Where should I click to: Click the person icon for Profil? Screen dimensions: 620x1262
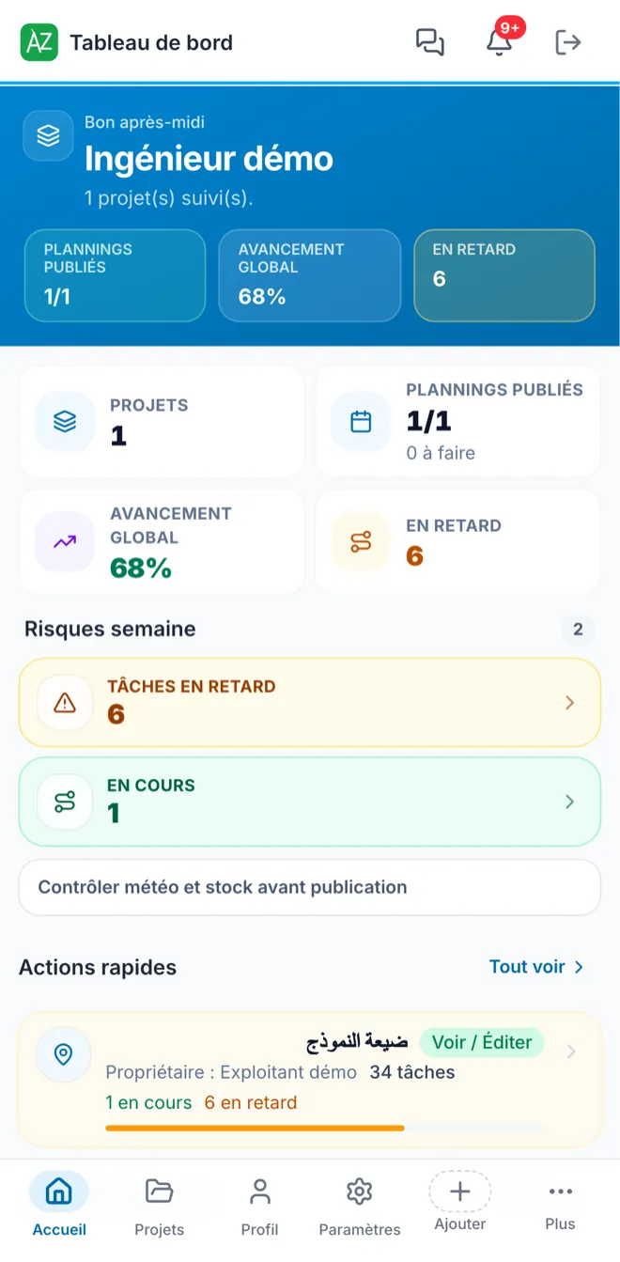259,1192
